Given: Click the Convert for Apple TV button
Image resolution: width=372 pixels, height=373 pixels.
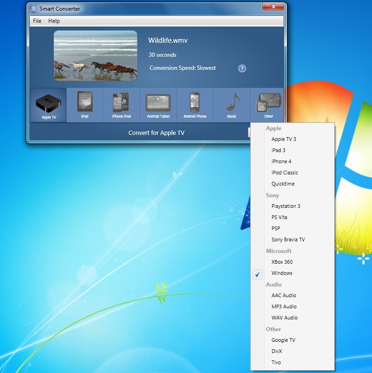Looking at the screenshot, I should [x=156, y=133].
